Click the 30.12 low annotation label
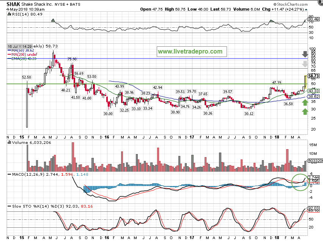This screenshot has width=323, height=241. 249,113
